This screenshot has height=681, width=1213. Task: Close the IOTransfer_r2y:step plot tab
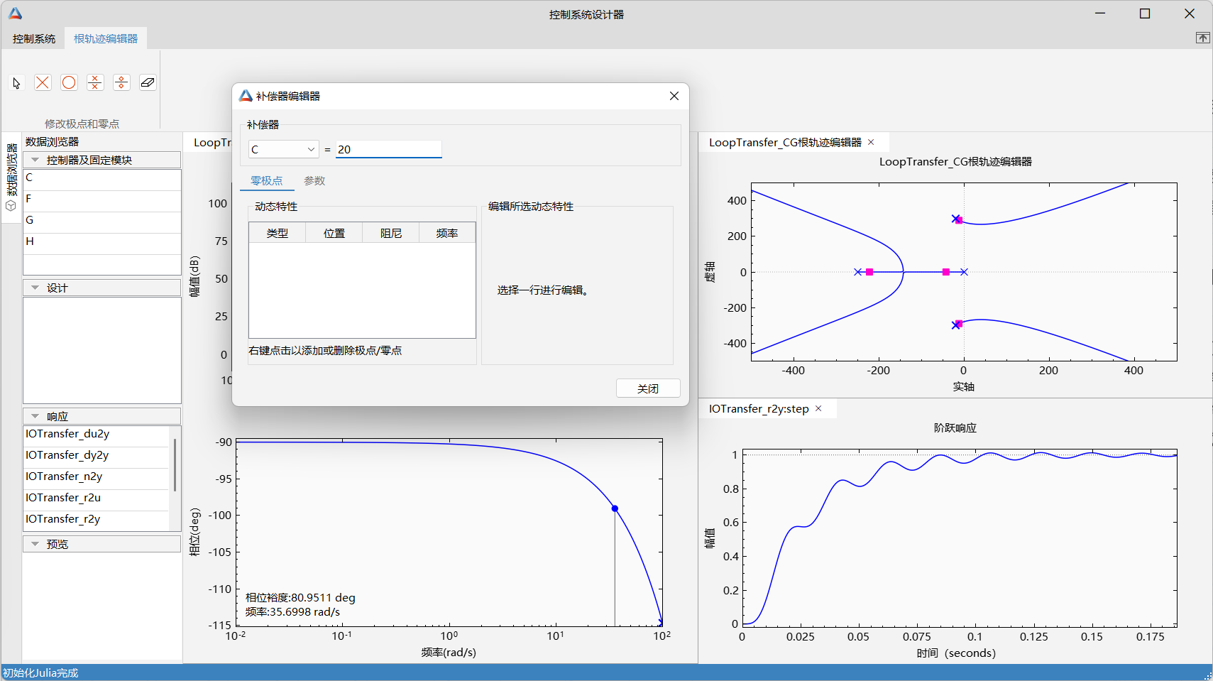pyautogui.click(x=818, y=408)
